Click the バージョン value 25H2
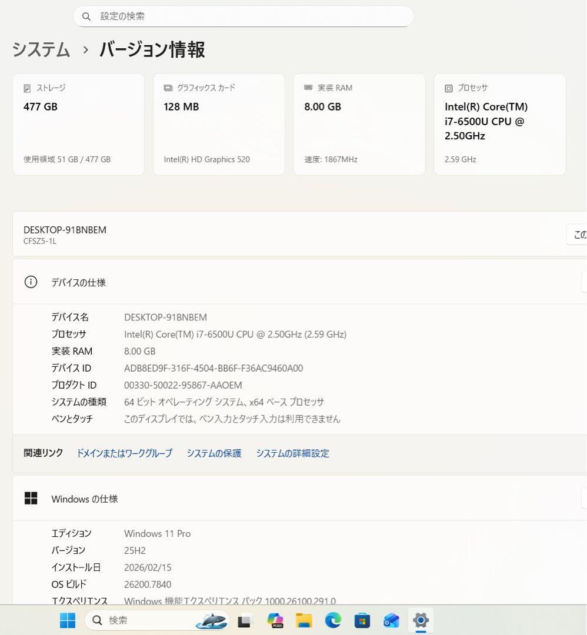The height and width of the screenshot is (635, 587). [x=135, y=550]
